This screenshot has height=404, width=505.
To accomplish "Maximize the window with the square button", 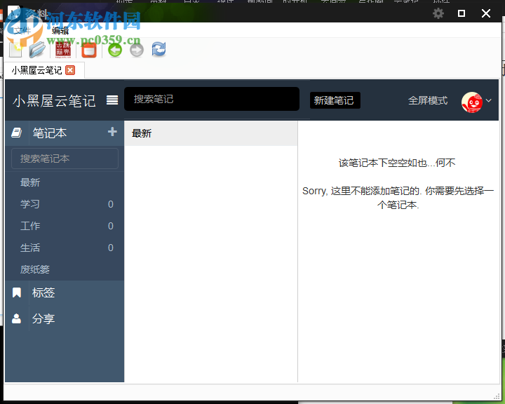I will click(462, 13).
